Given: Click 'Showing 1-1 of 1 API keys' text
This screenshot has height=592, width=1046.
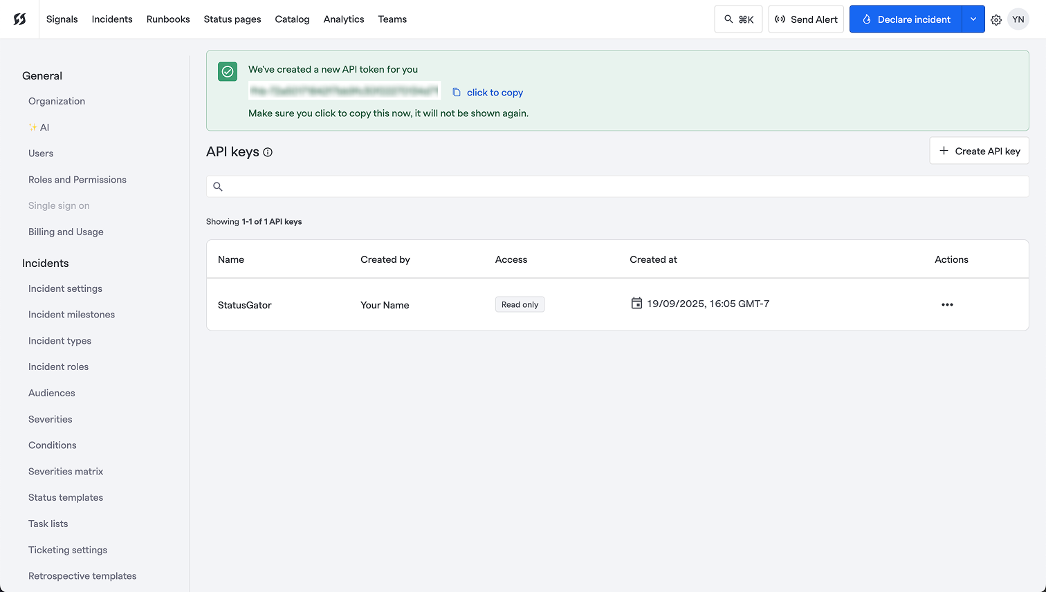Looking at the screenshot, I should (254, 222).
